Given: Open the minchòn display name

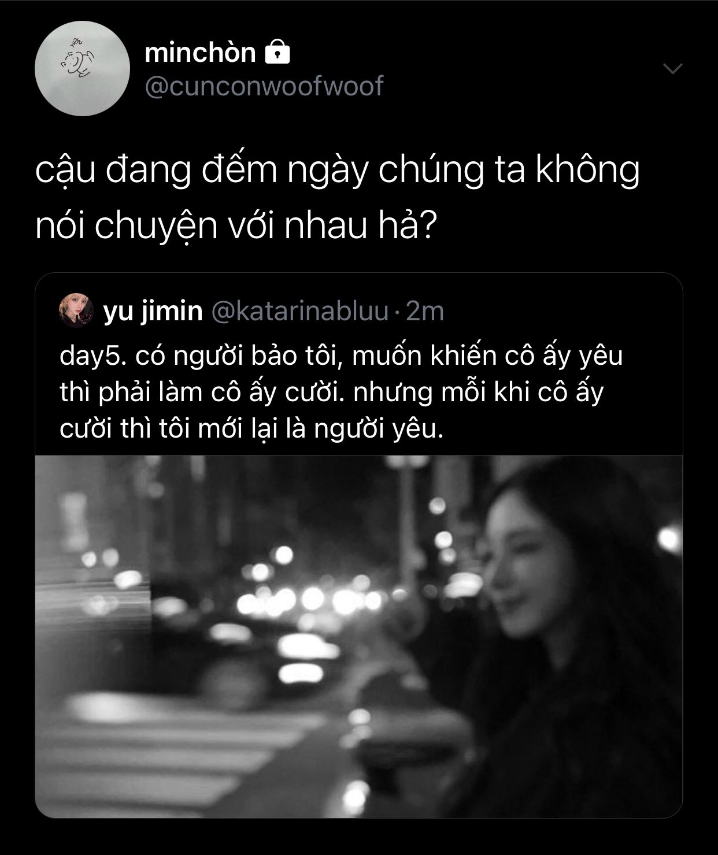Looking at the screenshot, I should [x=200, y=53].
